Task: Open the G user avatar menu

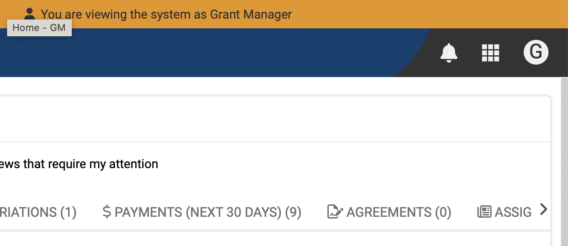Action: coord(536,52)
